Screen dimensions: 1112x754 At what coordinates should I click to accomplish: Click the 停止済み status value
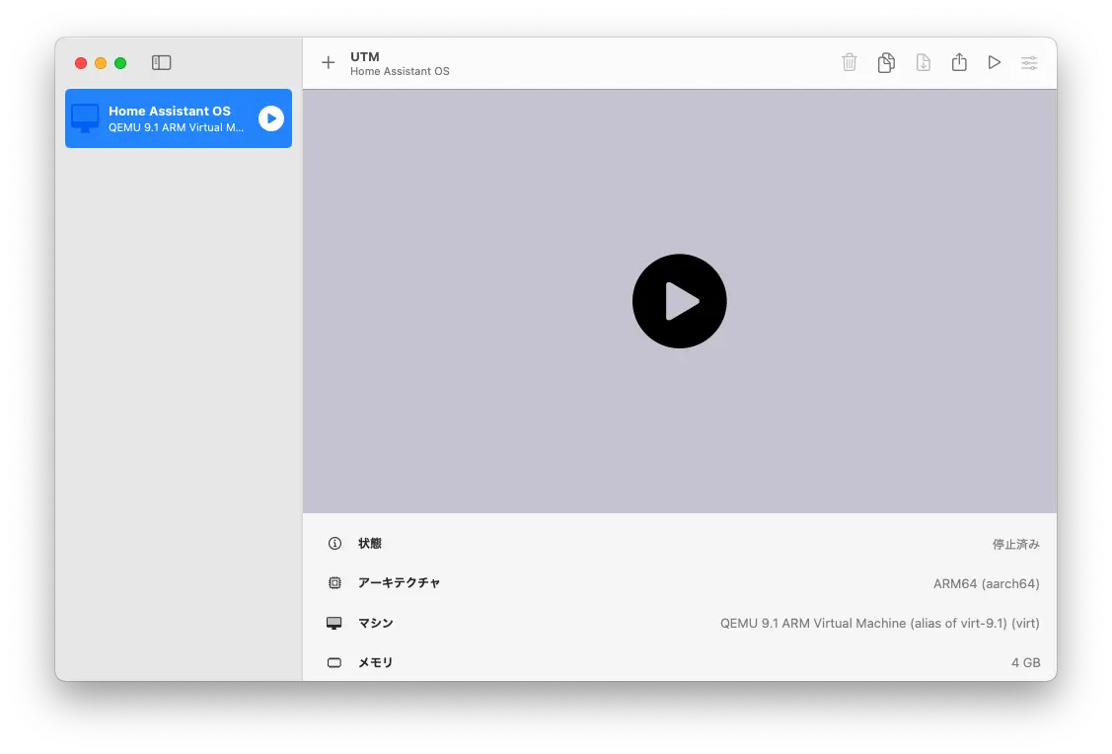(1015, 544)
